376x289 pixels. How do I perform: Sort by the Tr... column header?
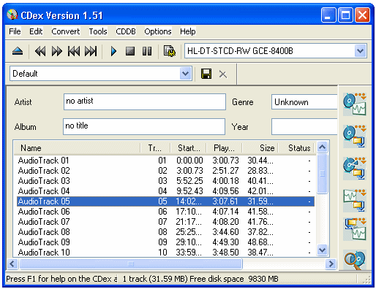click(x=155, y=148)
